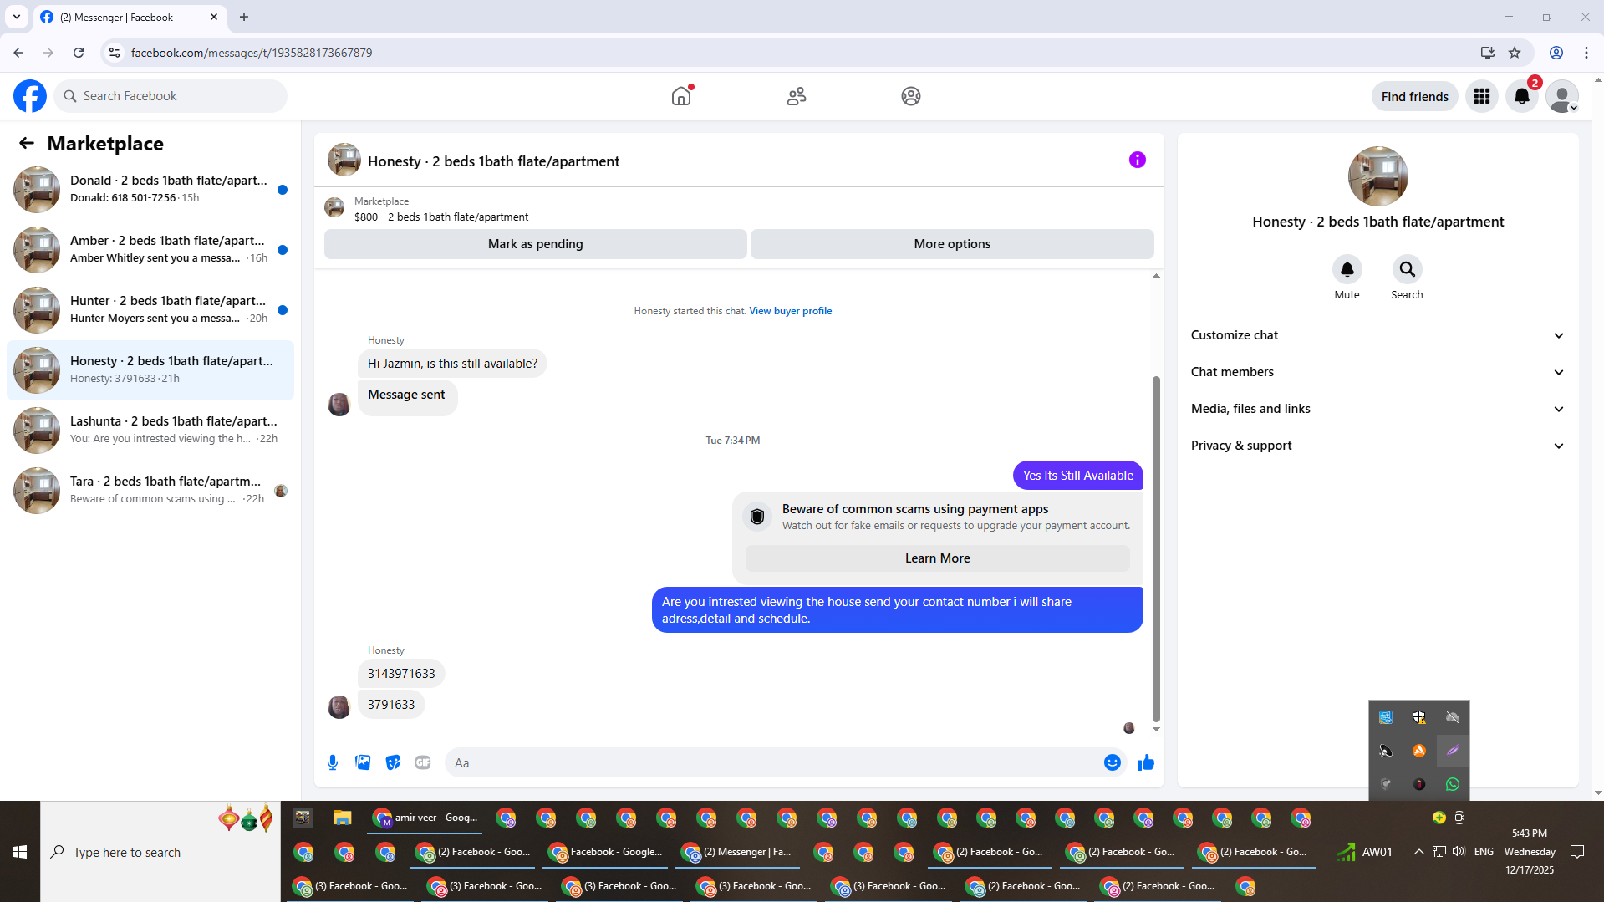
Task: Open listing thumbnail in Marketplace header
Action: [x=334, y=208]
